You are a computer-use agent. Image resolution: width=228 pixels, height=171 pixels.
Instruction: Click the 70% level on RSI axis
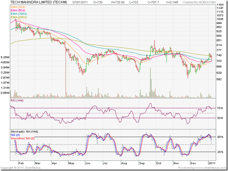pyautogui.click(x=220, y=108)
